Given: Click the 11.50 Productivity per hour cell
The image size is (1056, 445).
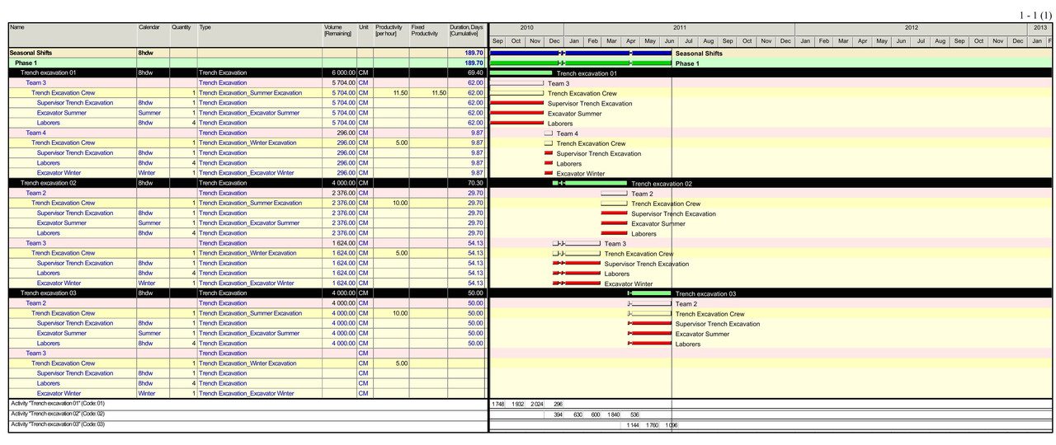Looking at the screenshot, I should [x=392, y=93].
